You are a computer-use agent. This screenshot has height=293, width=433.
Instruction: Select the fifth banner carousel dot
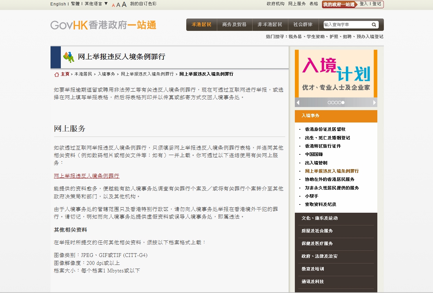tap(343, 102)
